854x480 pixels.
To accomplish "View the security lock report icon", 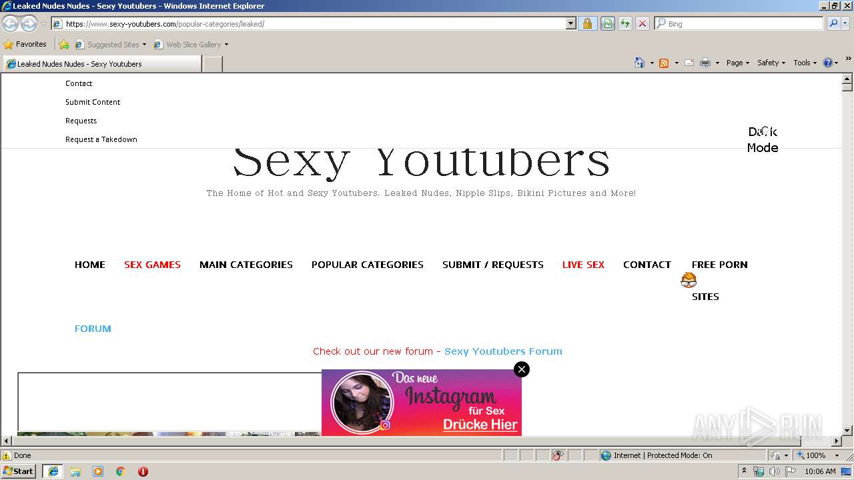I will click(x=587, y=24).
